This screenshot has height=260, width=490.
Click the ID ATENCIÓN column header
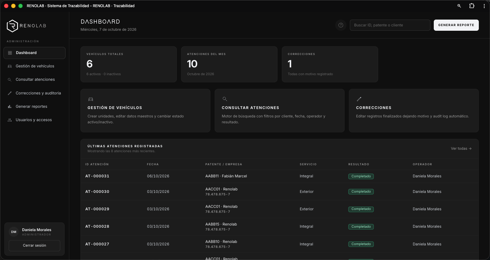97,164
